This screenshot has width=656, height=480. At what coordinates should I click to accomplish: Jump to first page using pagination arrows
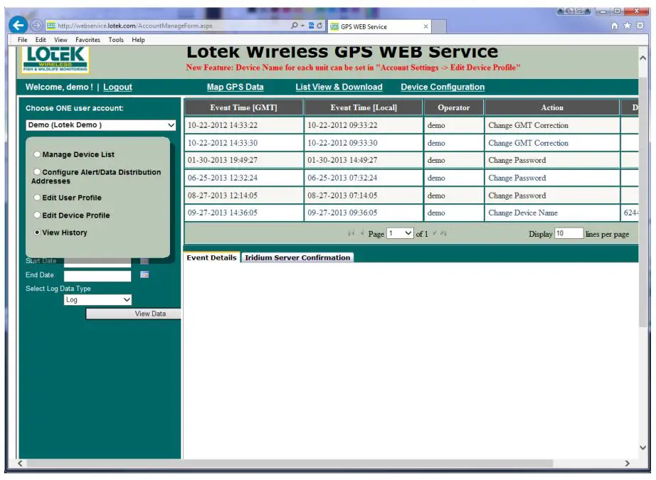click(349, 234)
